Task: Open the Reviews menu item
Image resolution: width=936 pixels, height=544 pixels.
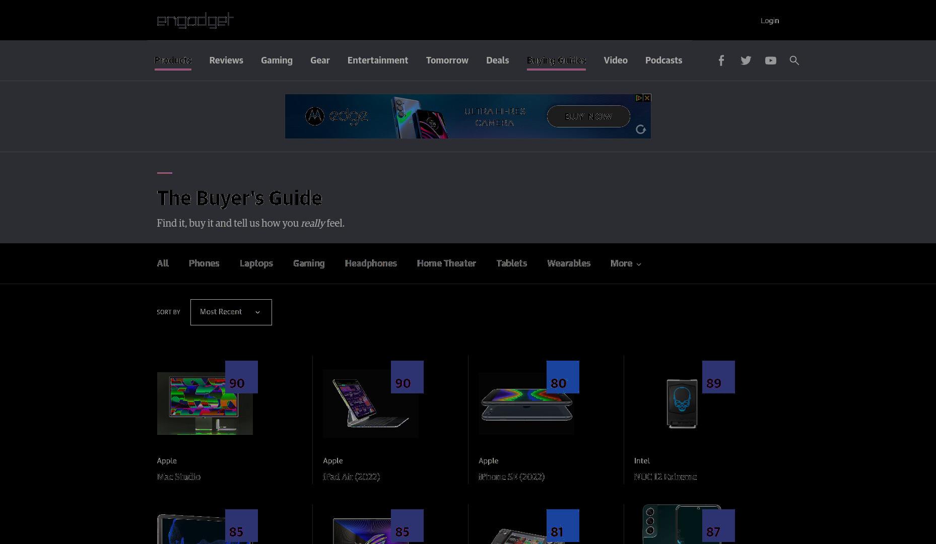Action: click(x=226, y=60)
